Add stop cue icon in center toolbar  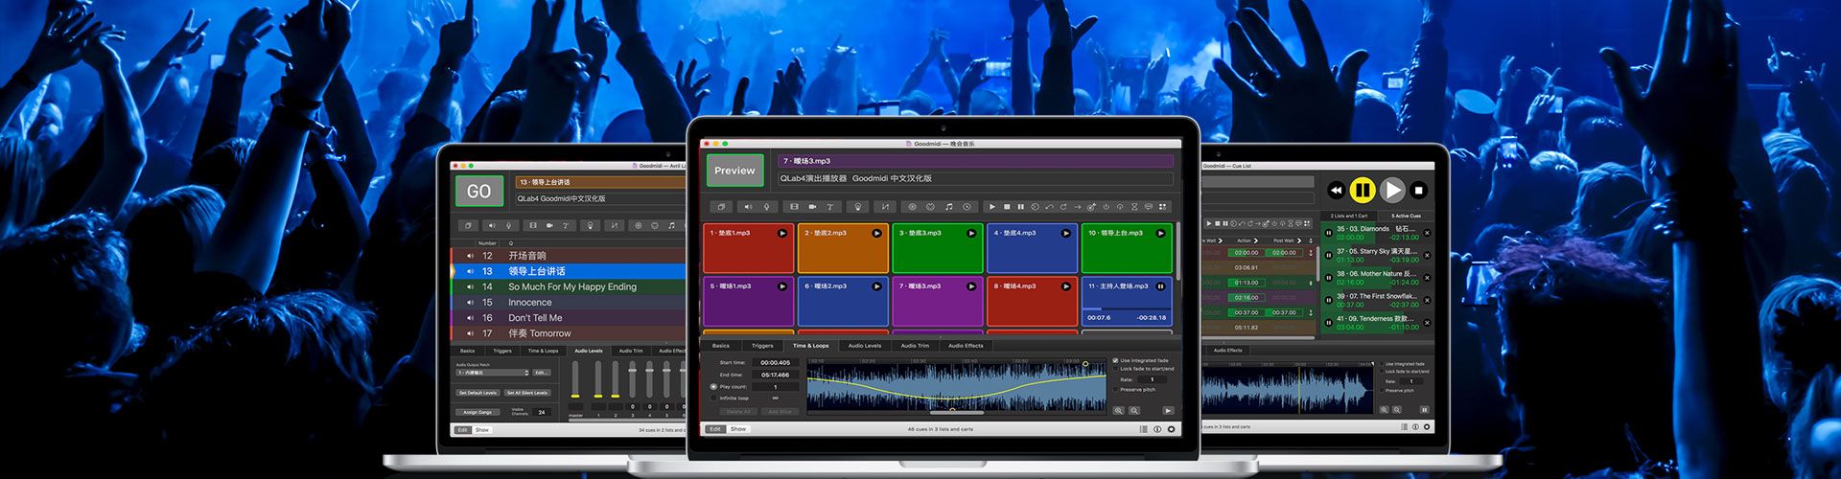pyautogui.click(x=1007, y=207)
